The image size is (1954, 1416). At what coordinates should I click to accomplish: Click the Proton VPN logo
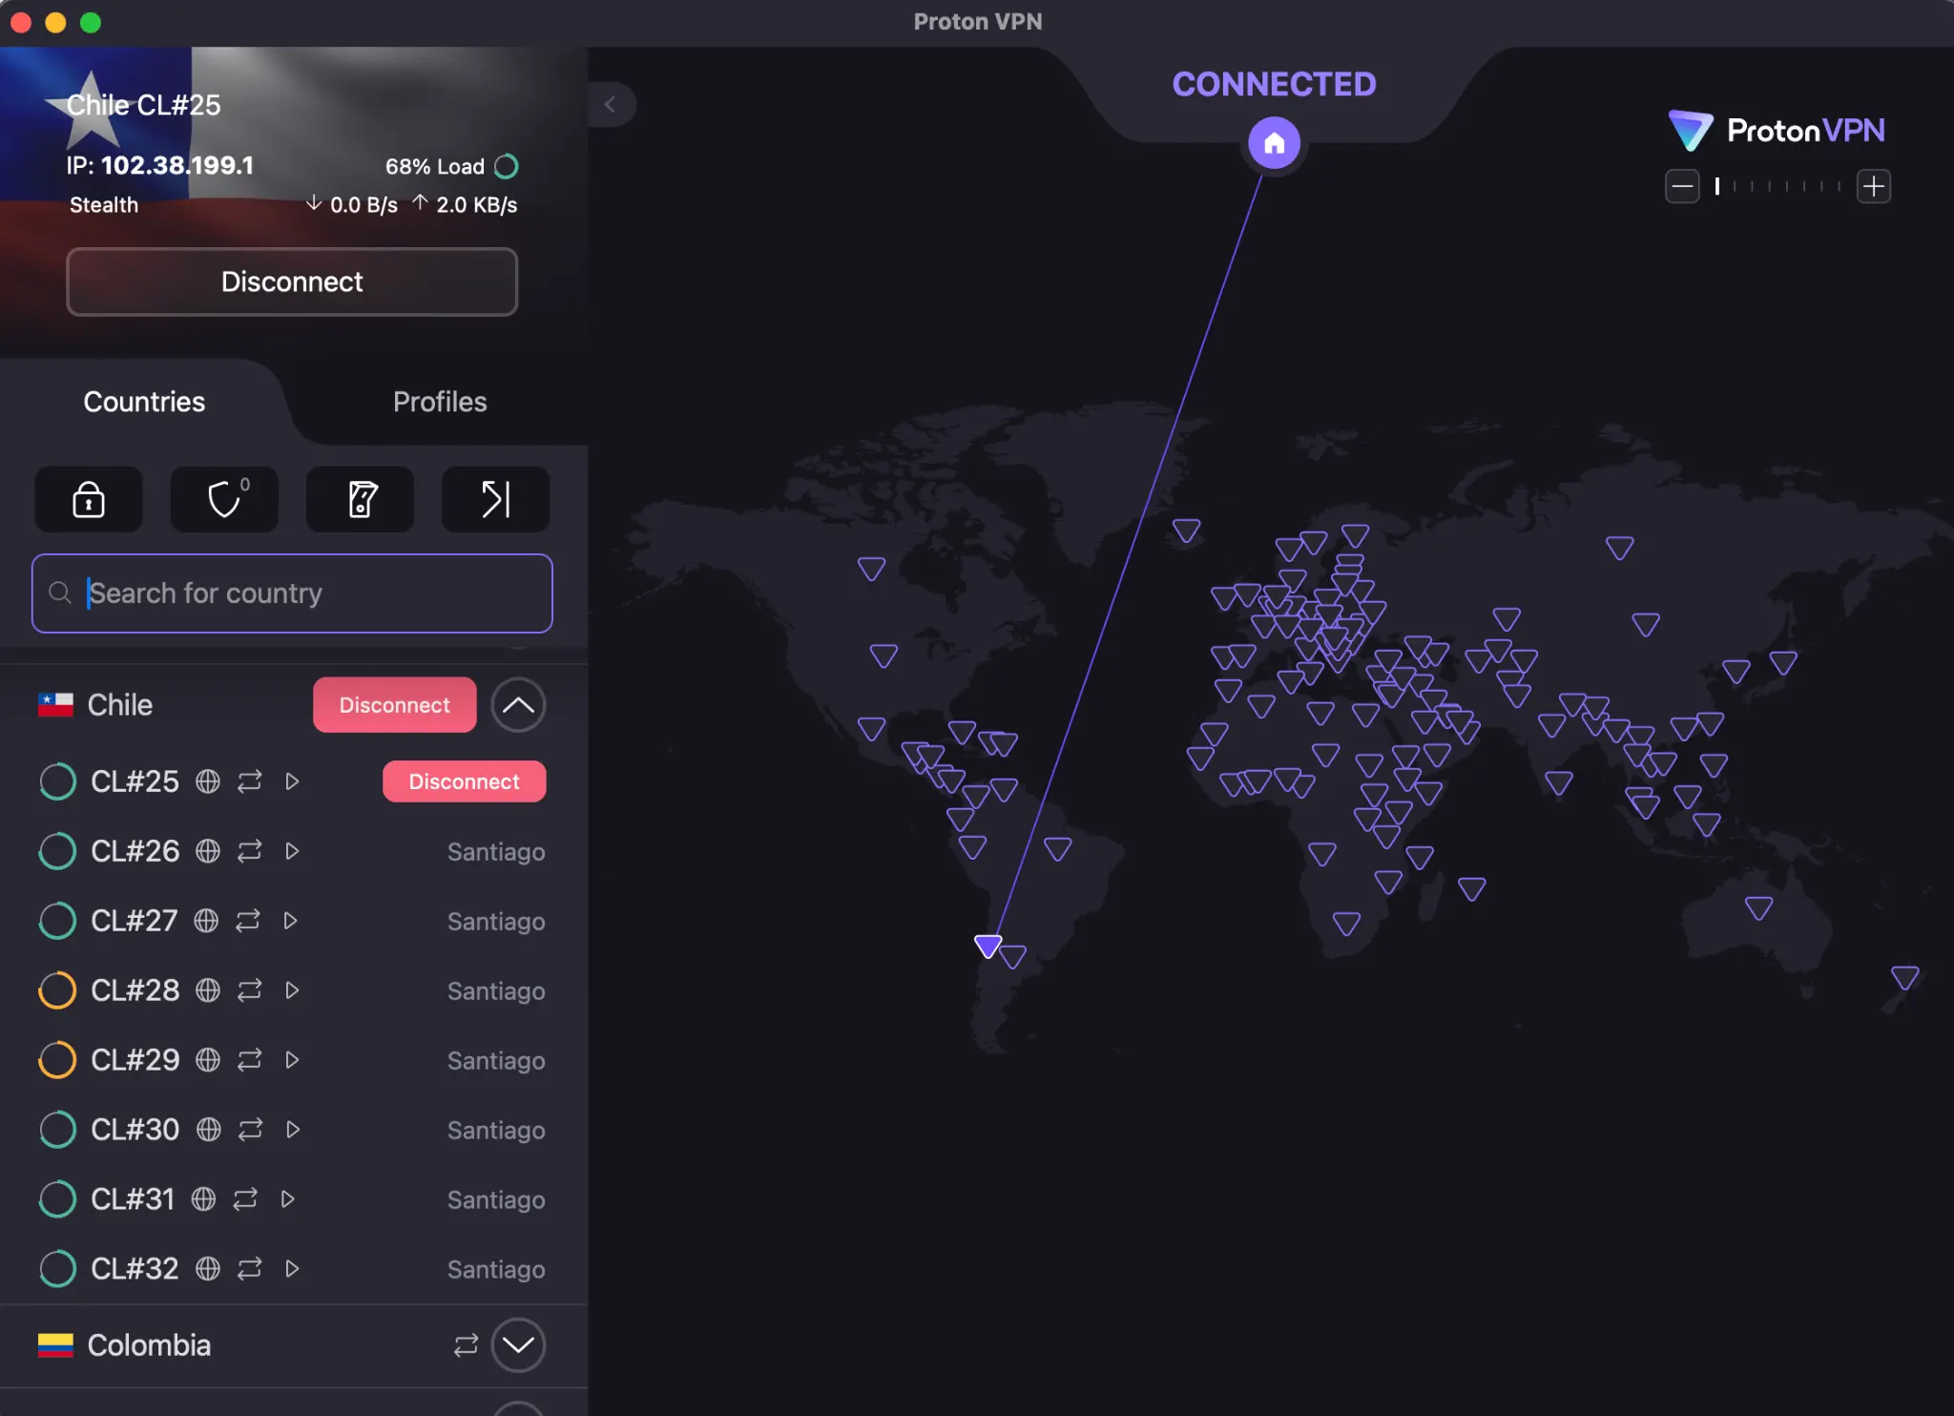pyautogui.click(x=1777, y=131)
